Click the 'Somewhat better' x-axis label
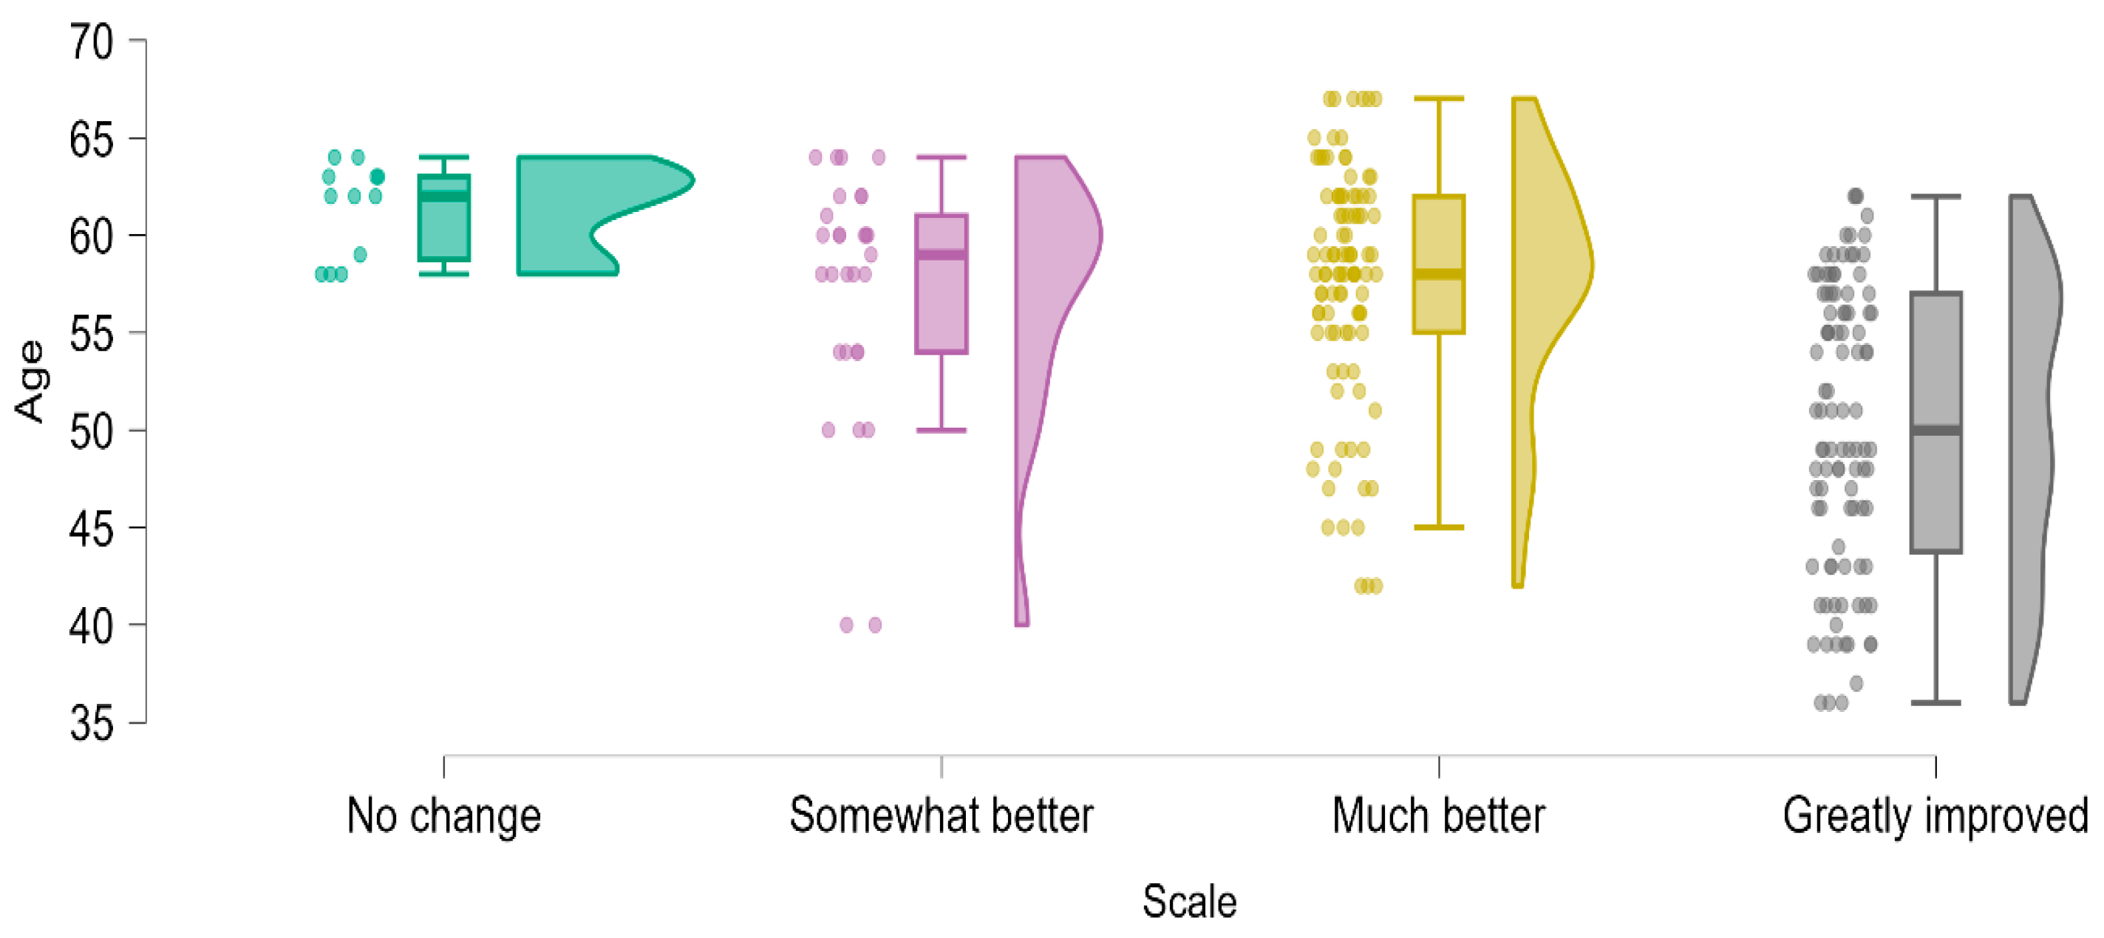Image resolution: width=2104 pixels, height=938 pixels. [x=941, y=815]
